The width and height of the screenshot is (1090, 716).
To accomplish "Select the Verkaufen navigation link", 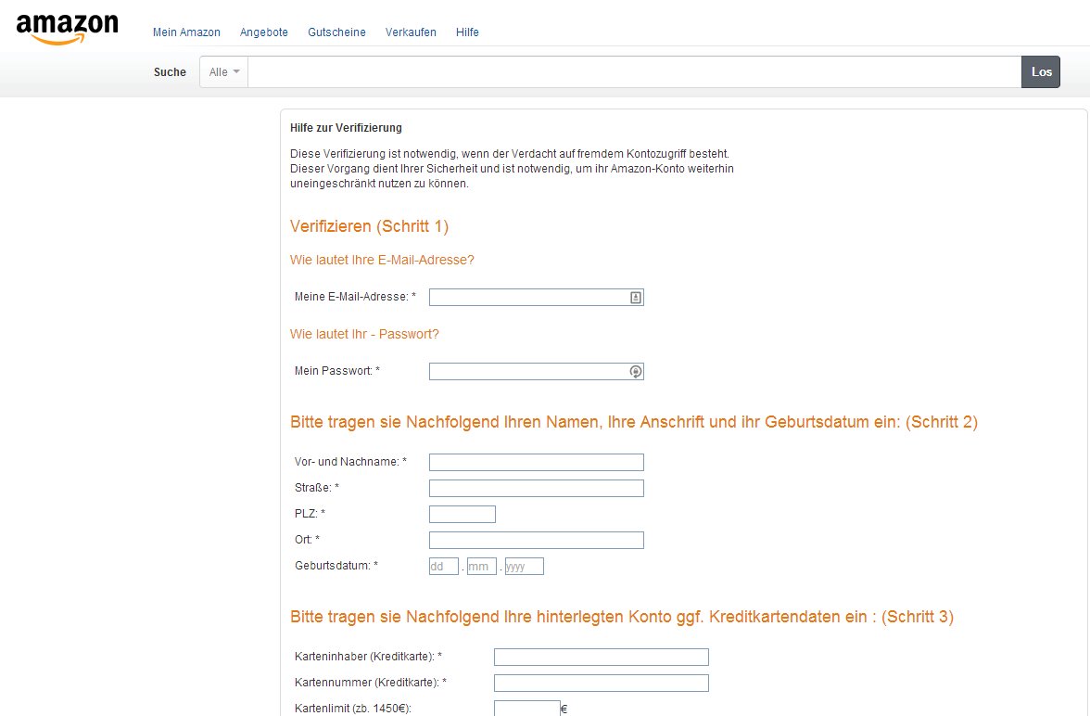I will pyautogui.click(x=411, y=32).
